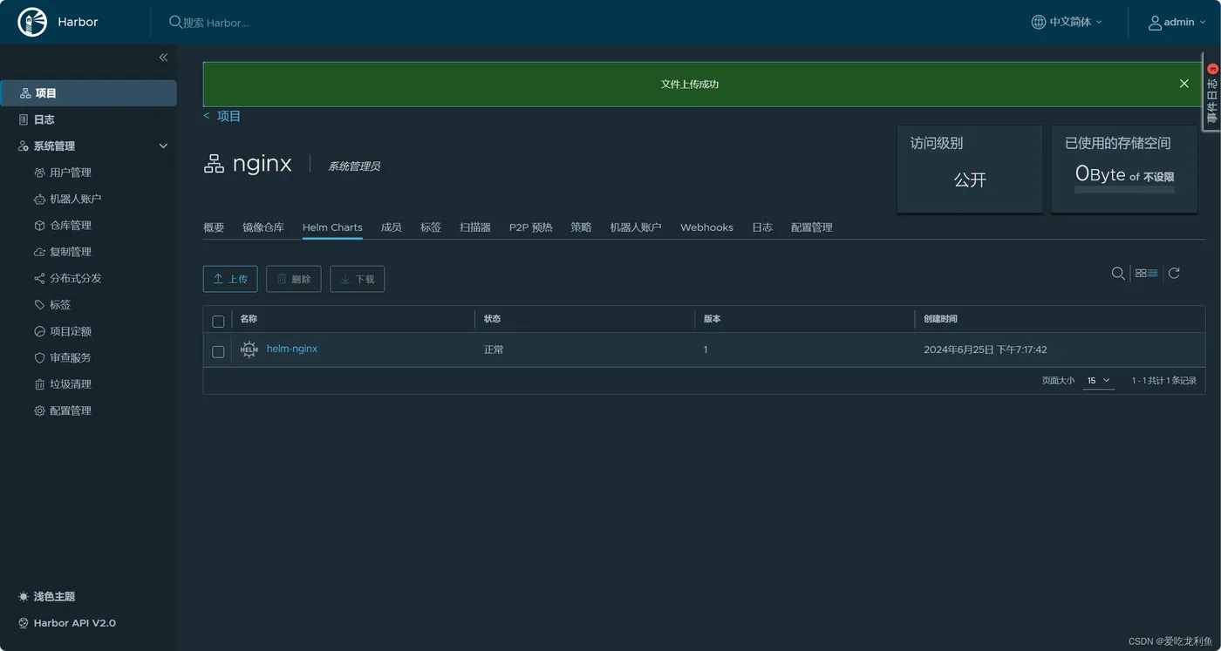The image size is (1221, 651).
Task: Click the 公开 access level value
Action: coord(970,180)
